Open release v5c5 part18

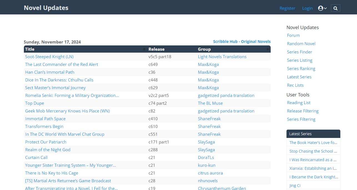tap(160, 57)
